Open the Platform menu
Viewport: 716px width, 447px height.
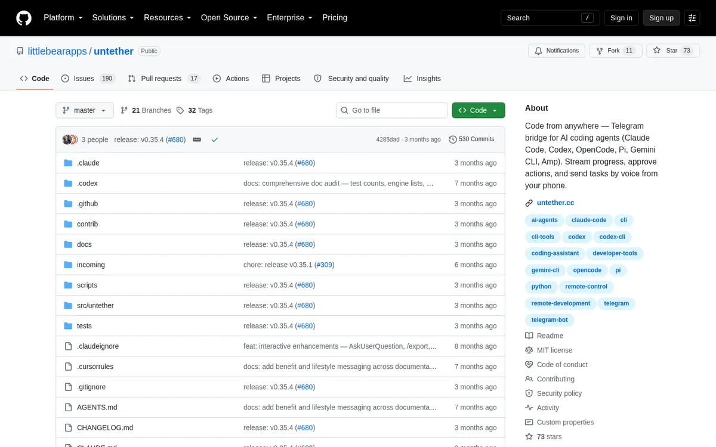(x=63, y=18)
